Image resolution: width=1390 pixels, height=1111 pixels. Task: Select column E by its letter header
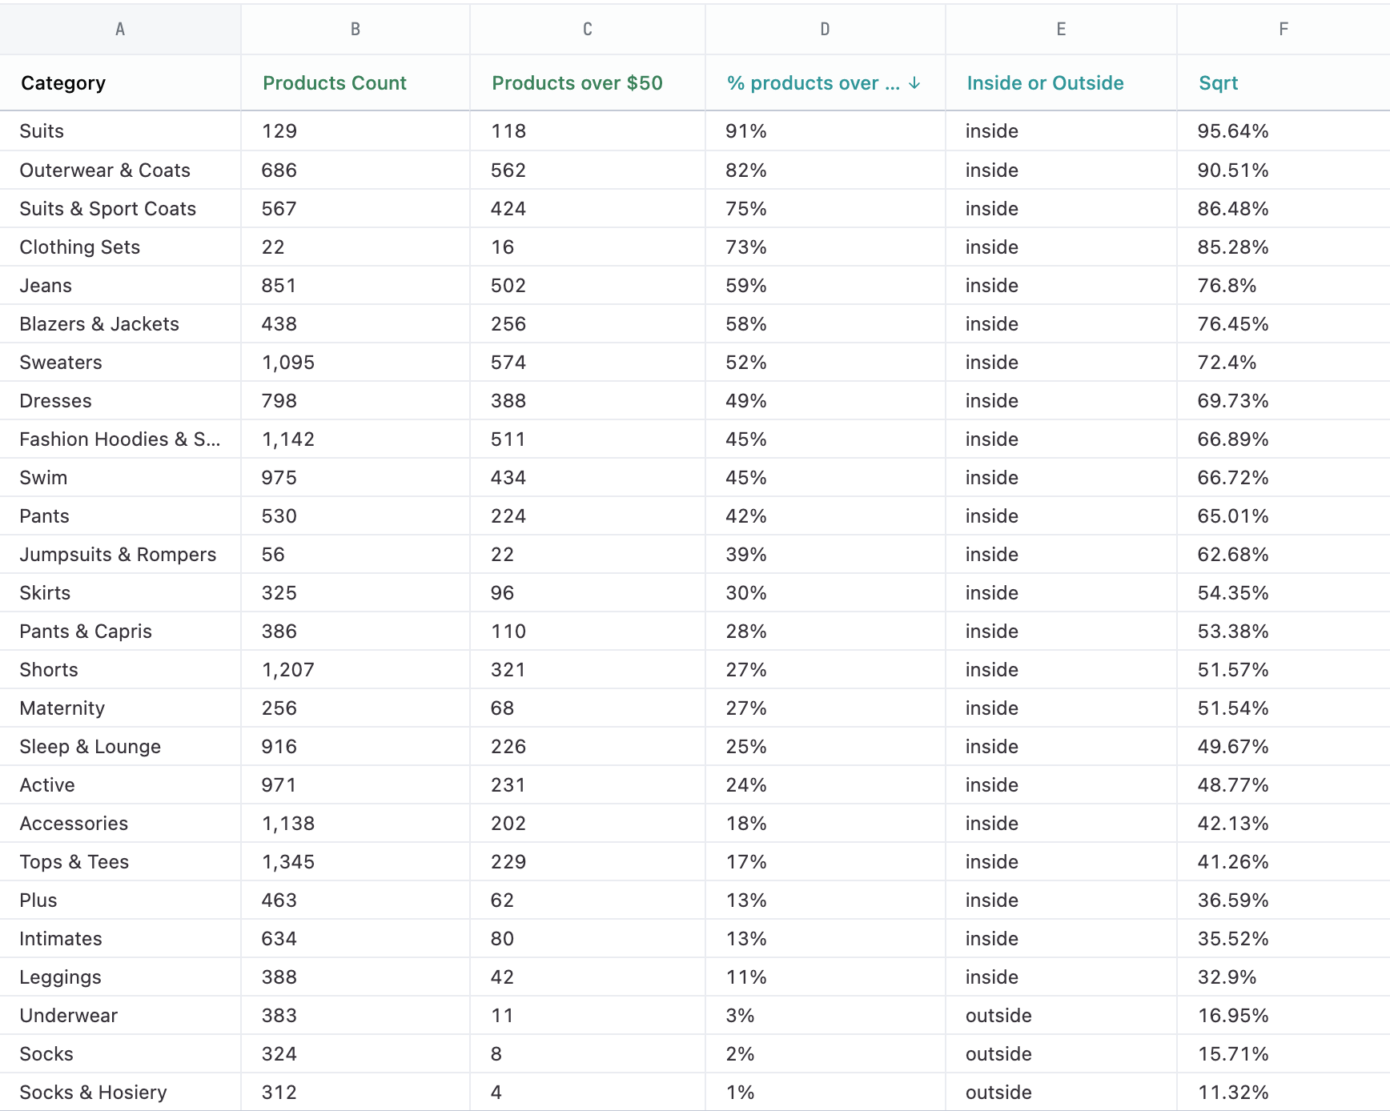[1061, 30]
